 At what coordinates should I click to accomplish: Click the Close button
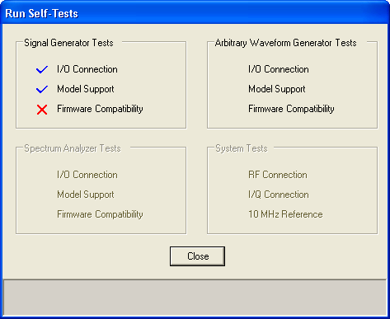197,256
